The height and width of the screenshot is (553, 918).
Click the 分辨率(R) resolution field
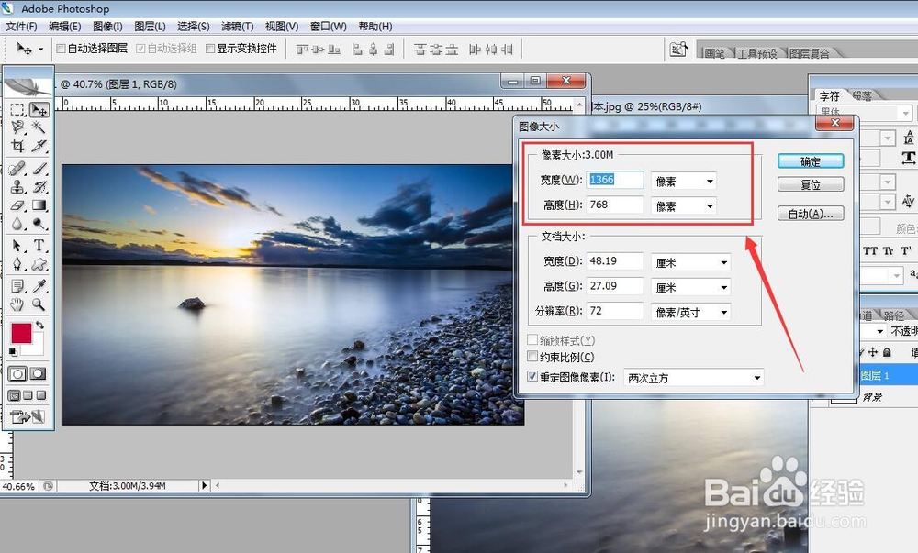click(615, 310)
